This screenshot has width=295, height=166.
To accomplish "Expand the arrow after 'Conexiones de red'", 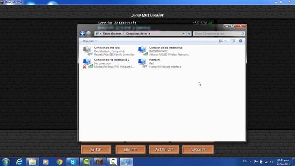I will pos(150,34).
